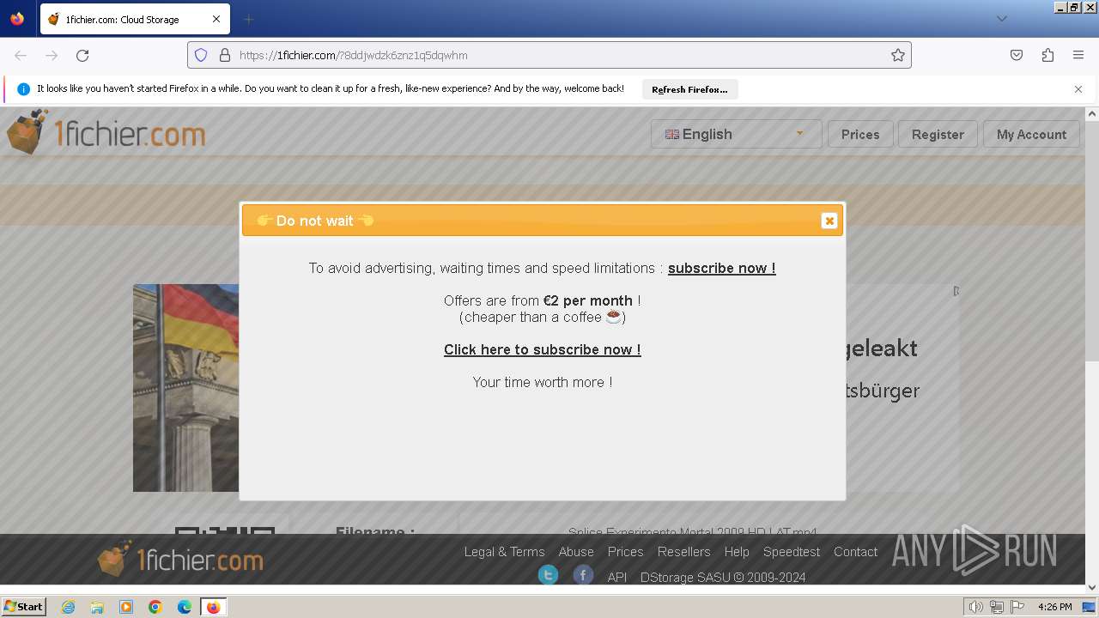
Task: Open API footer link
Action: (617, 578)
